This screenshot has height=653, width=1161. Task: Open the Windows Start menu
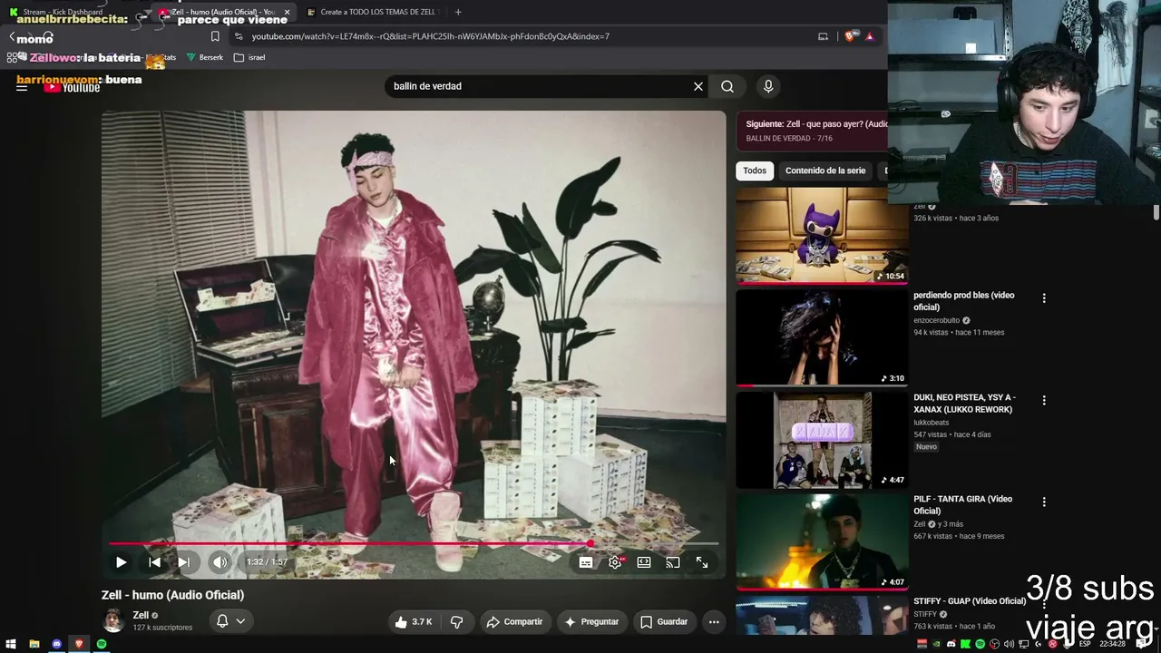pyautogui.click(x=12, y=644)
